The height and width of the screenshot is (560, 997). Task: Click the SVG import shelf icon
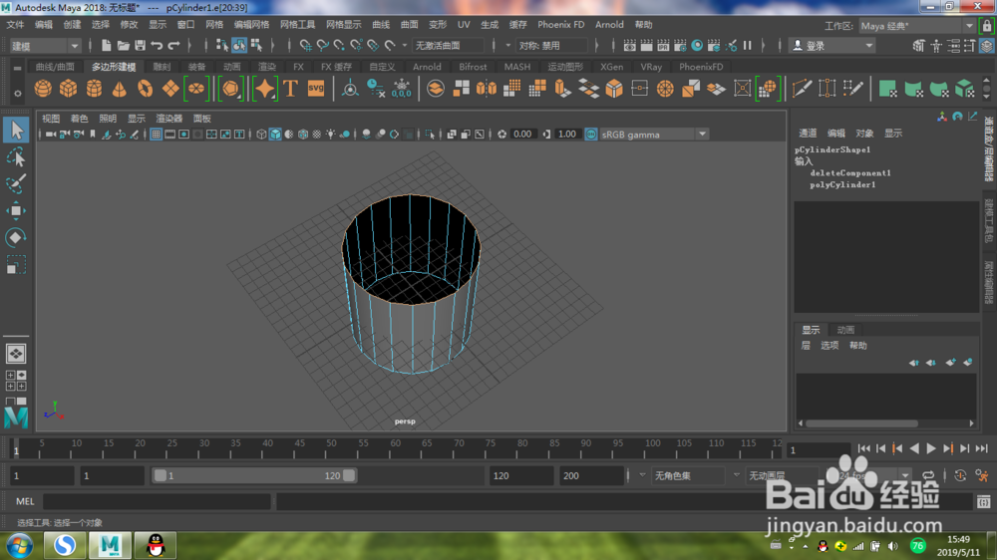[x=316, y=89]
